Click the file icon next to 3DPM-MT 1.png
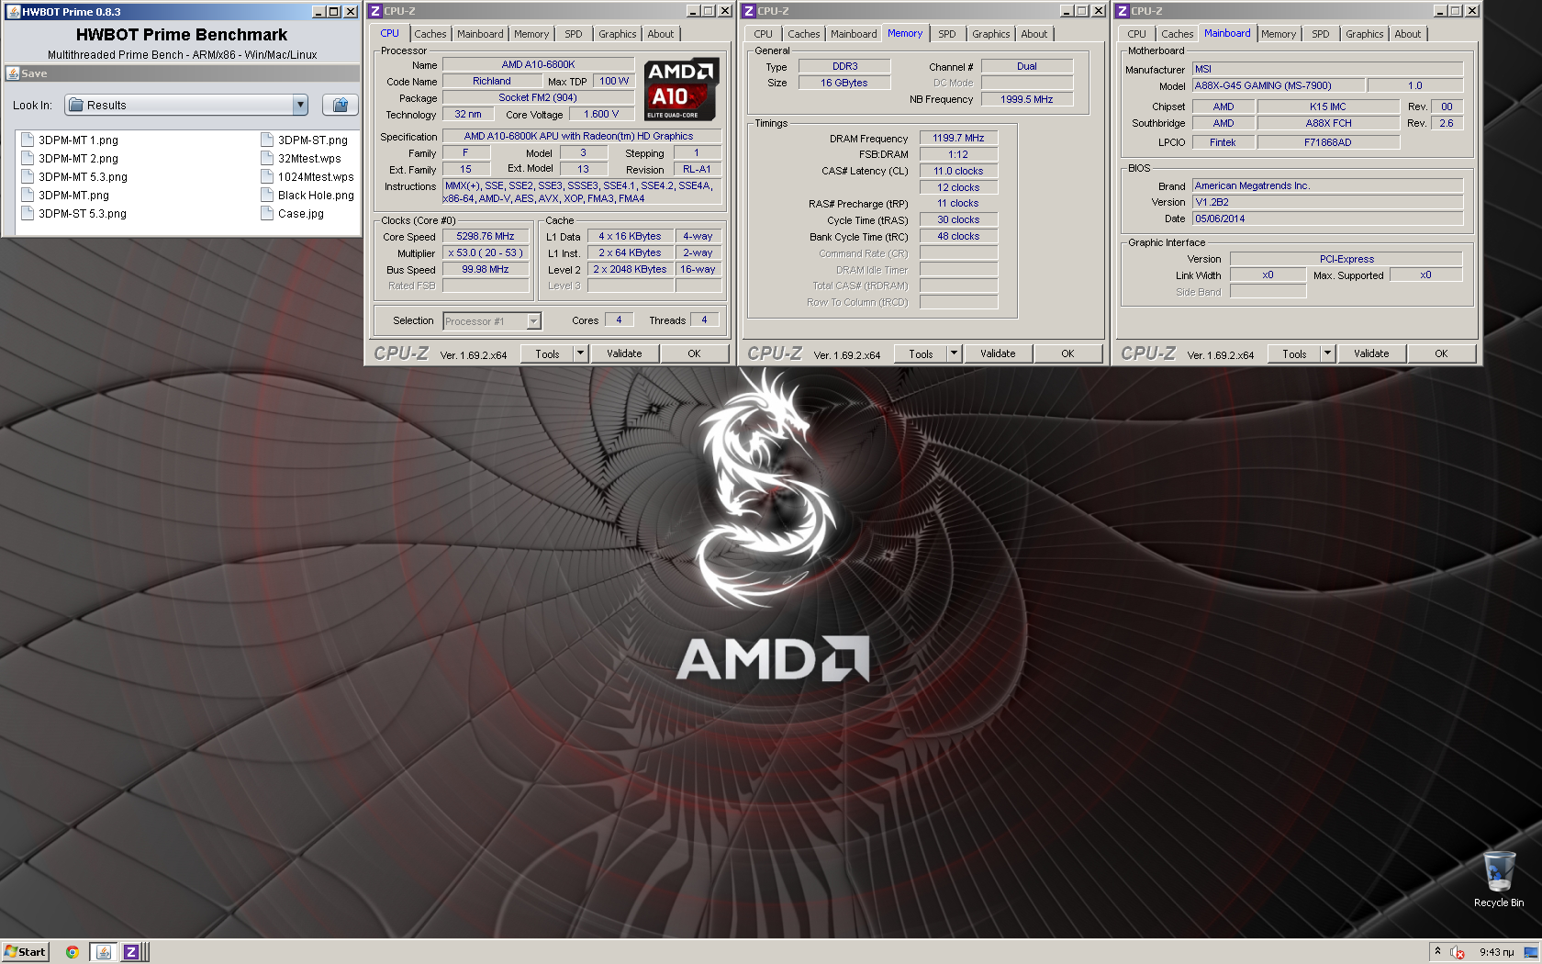 point(28,140)
